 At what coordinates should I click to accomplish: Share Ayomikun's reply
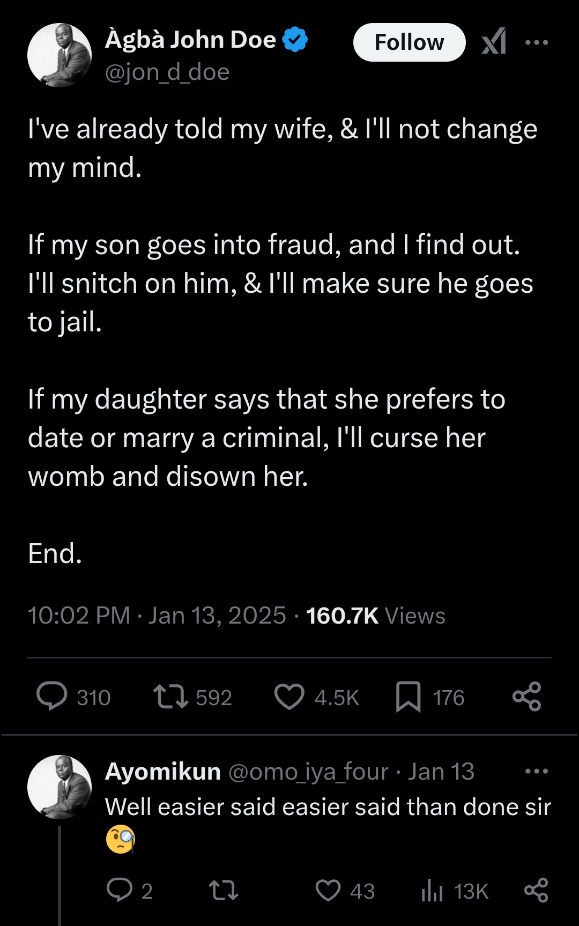(536, 891)
